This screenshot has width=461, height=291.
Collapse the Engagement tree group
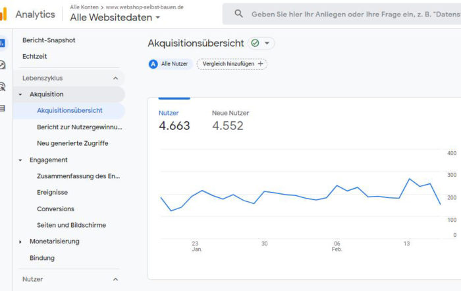click(x=20, y=160)
